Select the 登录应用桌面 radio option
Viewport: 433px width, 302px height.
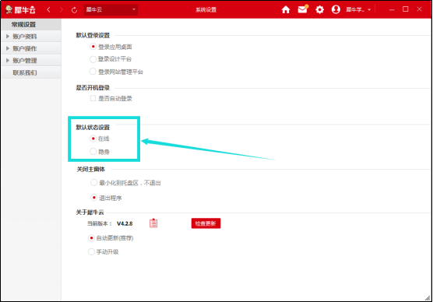pos(93,47)
